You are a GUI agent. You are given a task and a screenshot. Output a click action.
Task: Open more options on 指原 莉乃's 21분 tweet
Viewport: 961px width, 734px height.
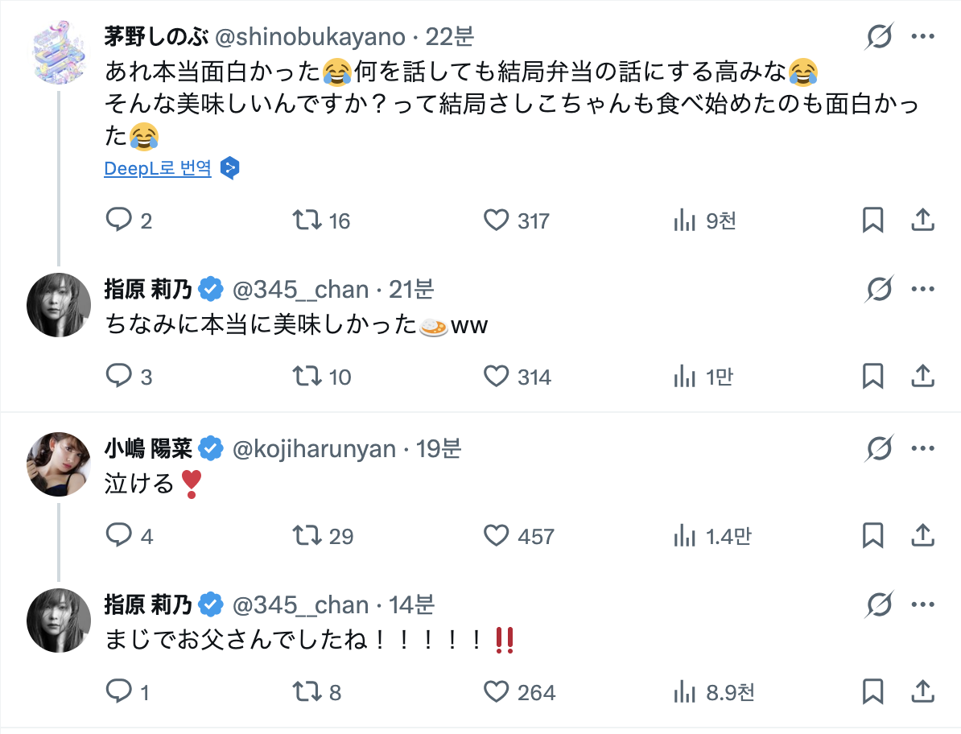pos(922,289)
